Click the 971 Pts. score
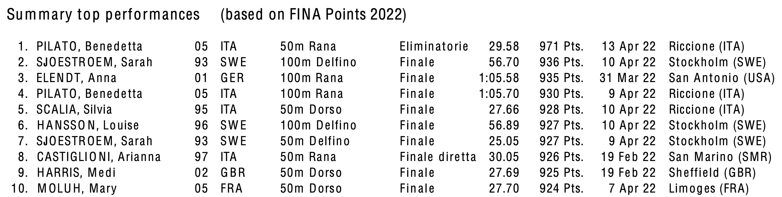The width and height of the screenshot is (782, 197). (x=561, y=46)
